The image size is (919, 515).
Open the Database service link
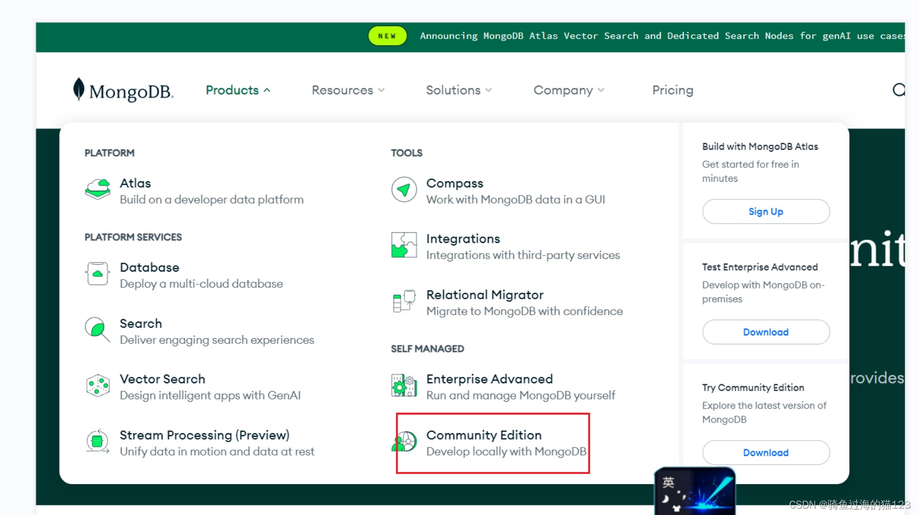[150, 267]
